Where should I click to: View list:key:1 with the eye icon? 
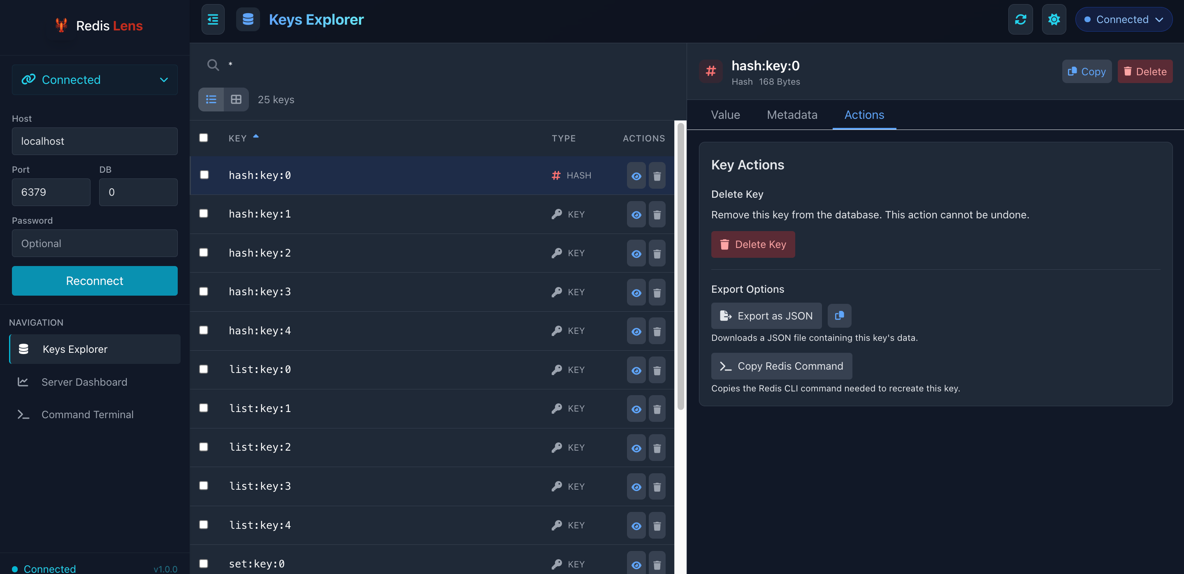click(x=636, y=409)
